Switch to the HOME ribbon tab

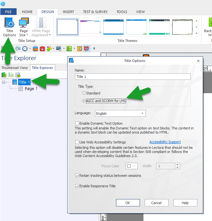pyautogui.click(x=27, y=12)
